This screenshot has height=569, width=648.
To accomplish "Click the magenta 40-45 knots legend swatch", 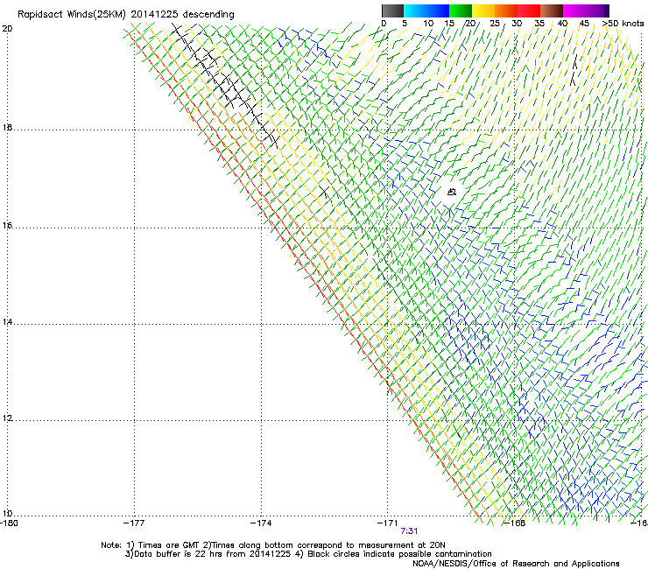I will click(574, 11).
